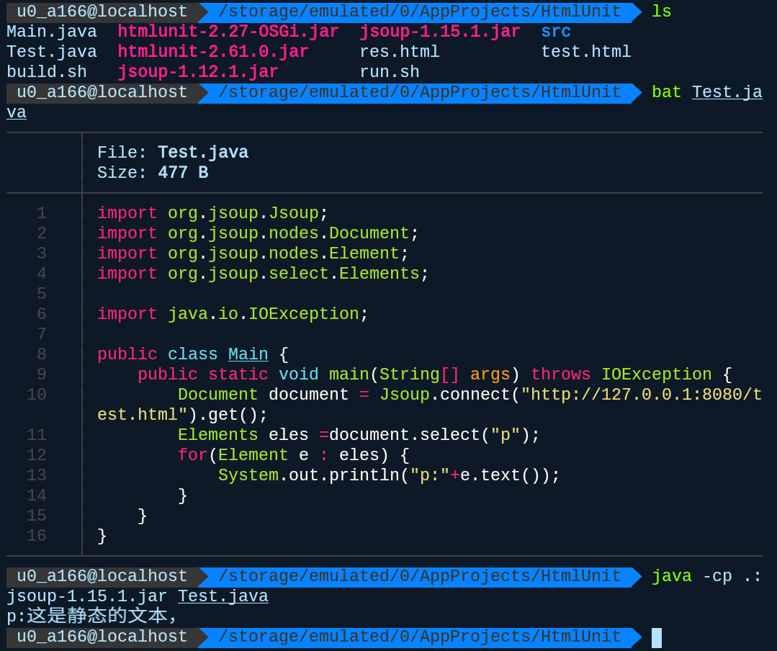Click run.sh in the directory listing
This screenshot has width=777, height=651.
tap(389, 72)
